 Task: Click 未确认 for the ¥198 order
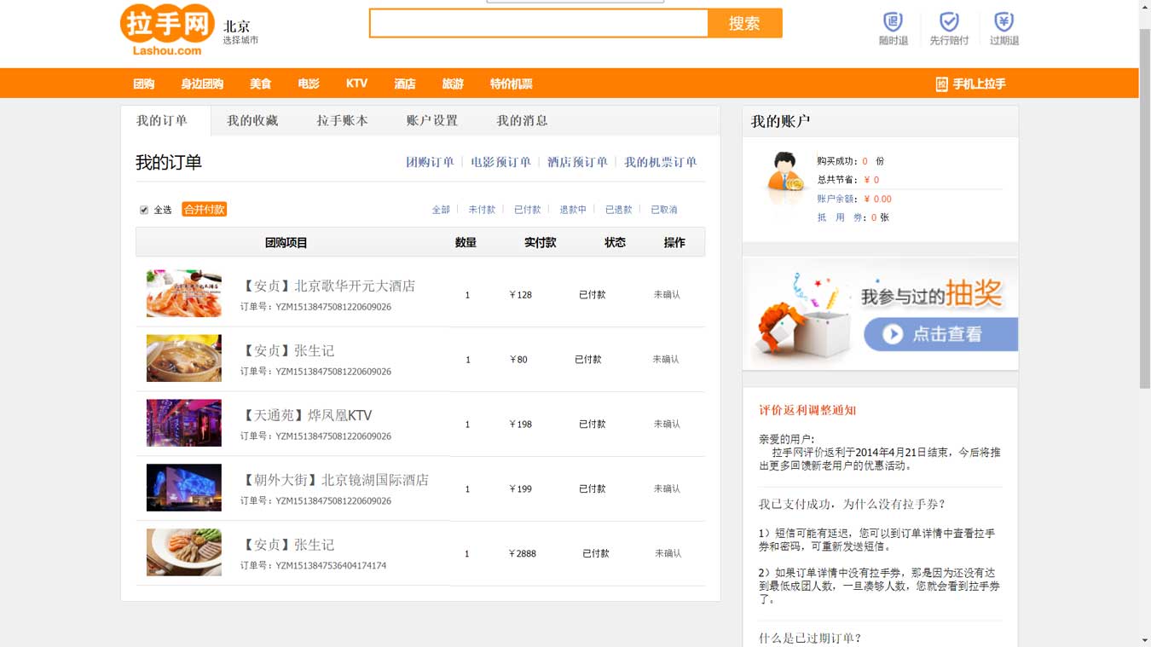pyautogui.click(x=667, y=425)
